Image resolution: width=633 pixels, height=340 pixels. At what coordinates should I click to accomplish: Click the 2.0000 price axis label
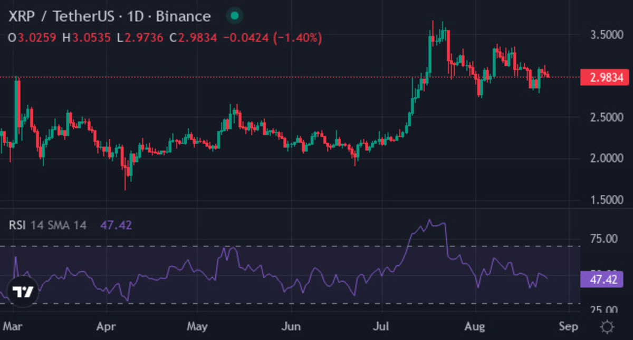[607, 158]
